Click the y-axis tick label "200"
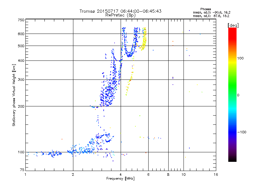 (x=21, y=106)
